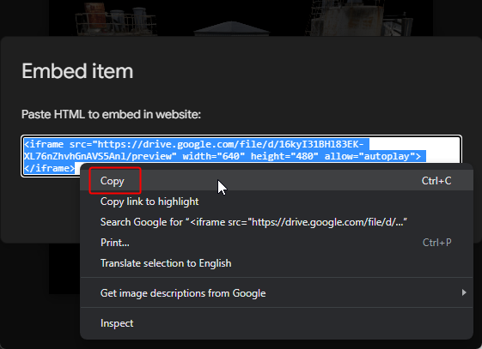Click the <iframe src opening tag text
The width and height of the screenshot is (482, 349).
point(58,144)
